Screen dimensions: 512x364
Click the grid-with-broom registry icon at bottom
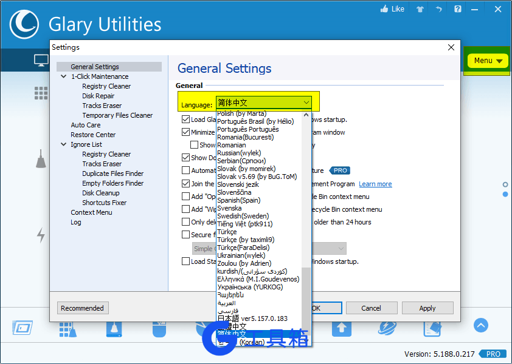pyautogui.click(x=68, y=329)
